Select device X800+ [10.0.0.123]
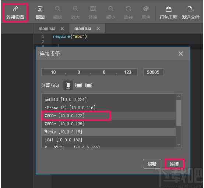 [109, 115]
